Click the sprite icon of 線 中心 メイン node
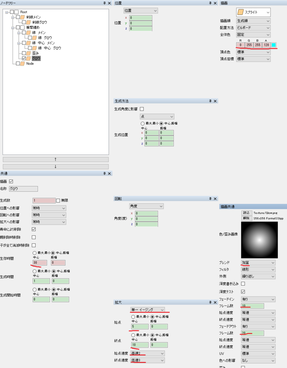Viewport: 287px width, 368px height. pyautogui.click(x=29, y=43)
